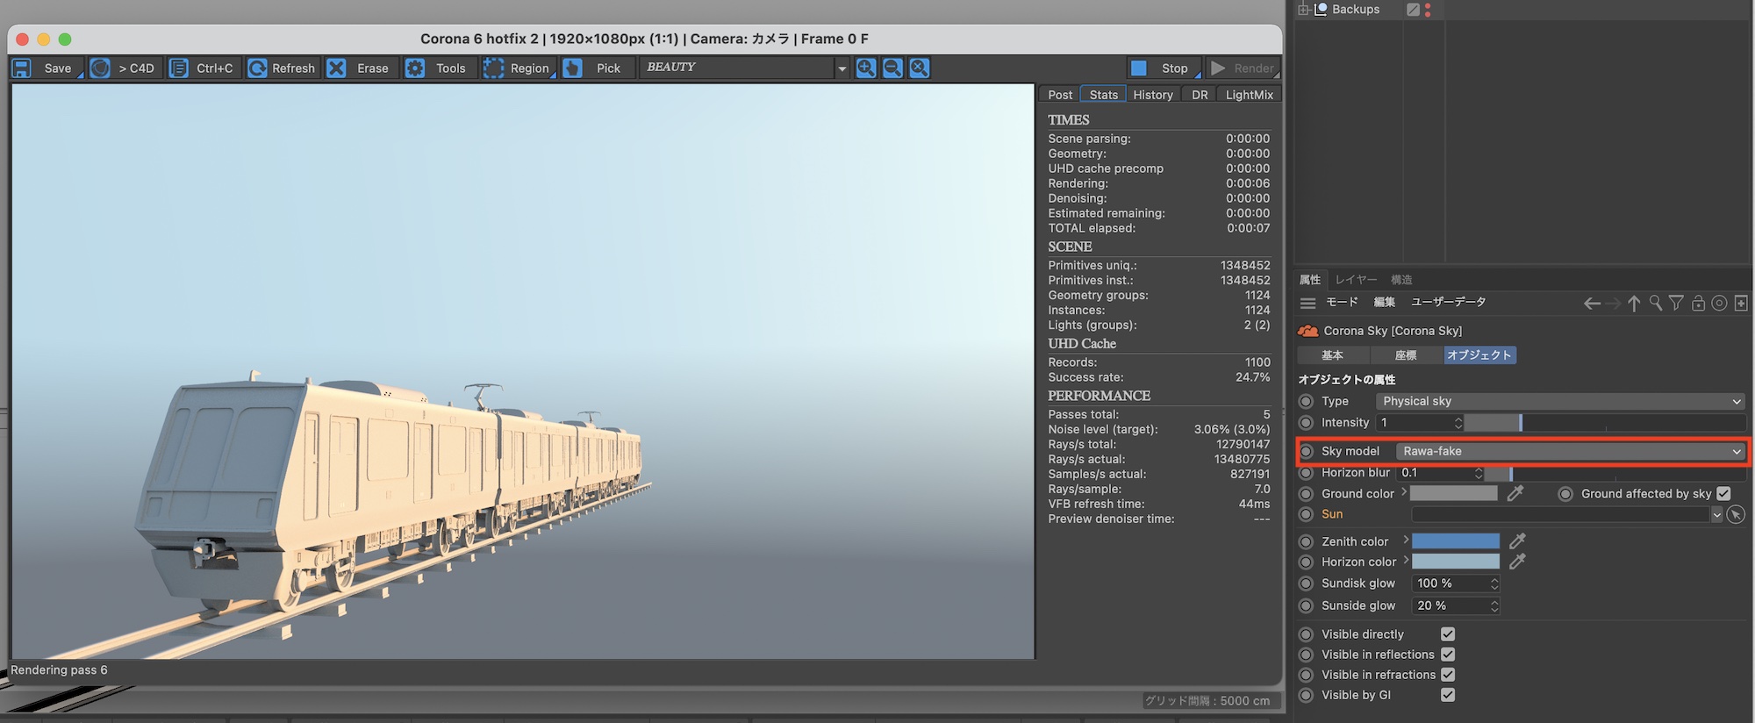The height and width of the screenshot is (723, 1755).
Task: Click the attribute panel search icon
Action: coord(1655,303)
